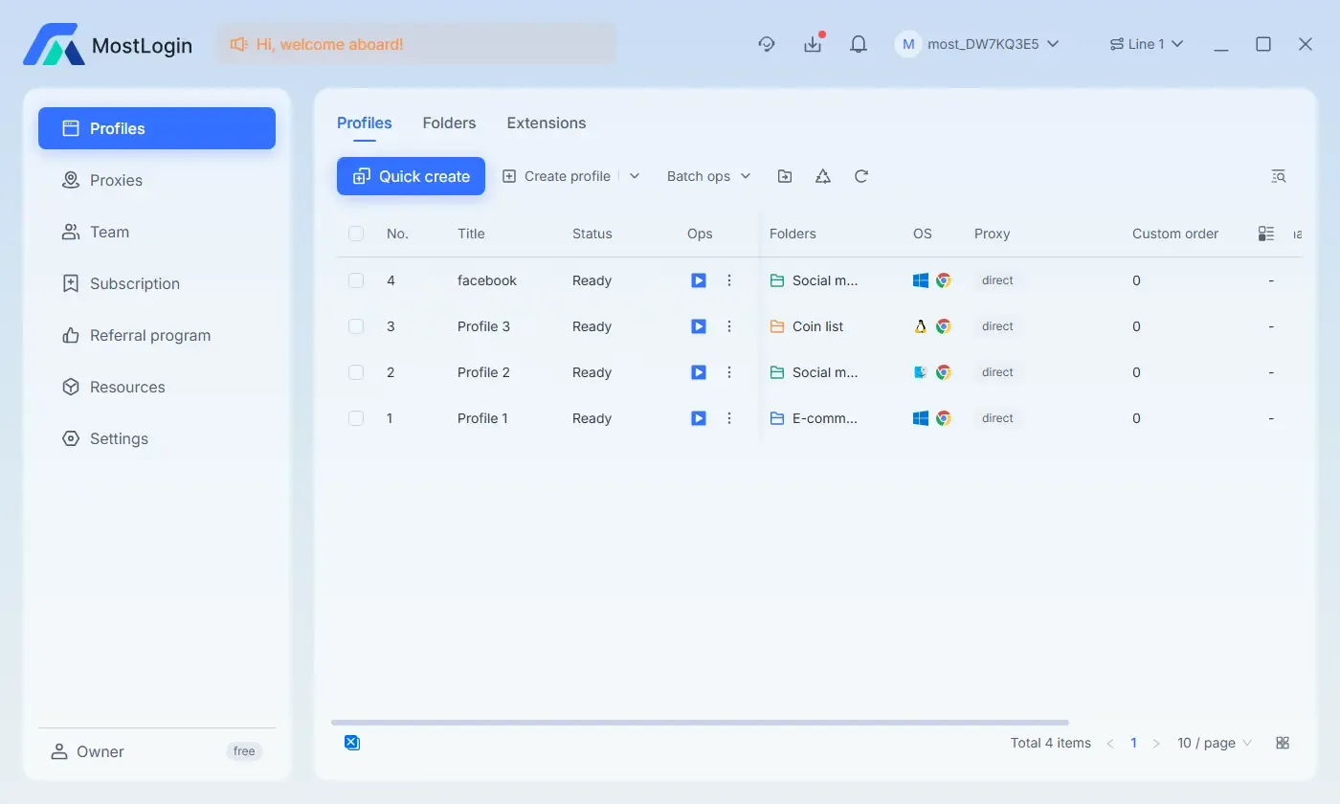Launch Profile 2 with play button

click(x=699, y=372)
